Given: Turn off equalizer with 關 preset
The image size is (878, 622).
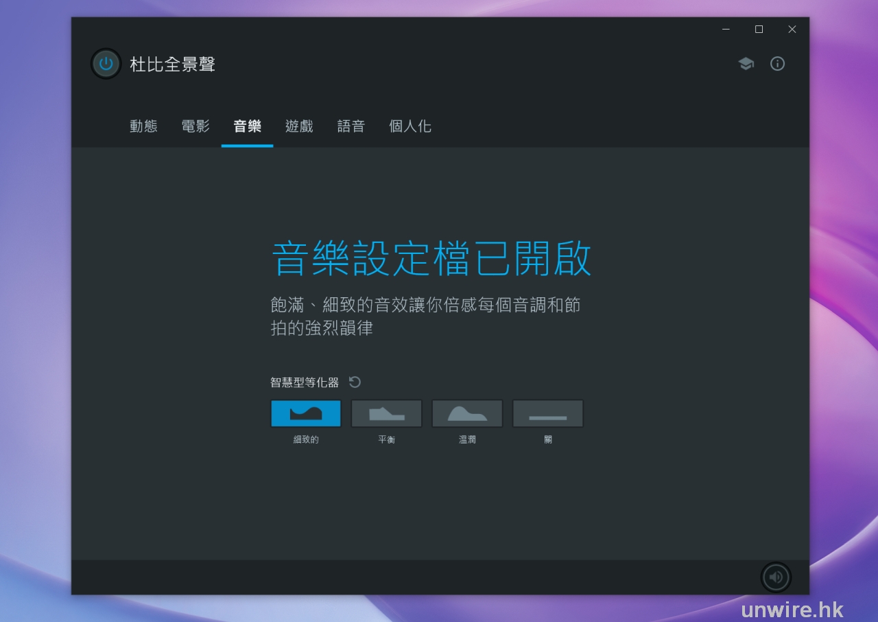Looking at the screenshot, I should (x=547, y=414).
